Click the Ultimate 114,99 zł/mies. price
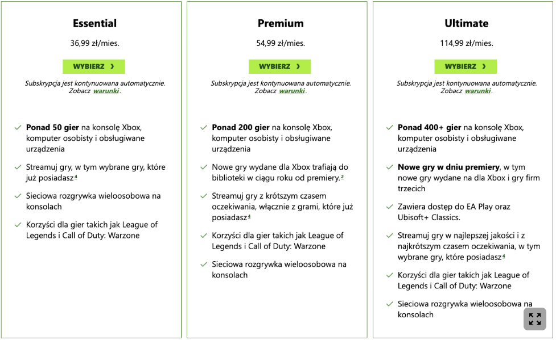 [466, 43]
